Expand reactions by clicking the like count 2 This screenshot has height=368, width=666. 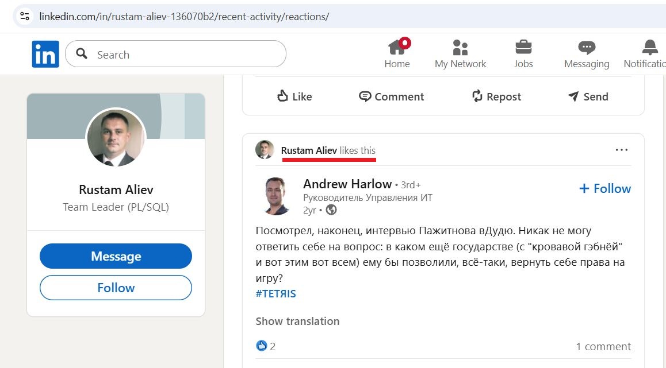point(266,346)
